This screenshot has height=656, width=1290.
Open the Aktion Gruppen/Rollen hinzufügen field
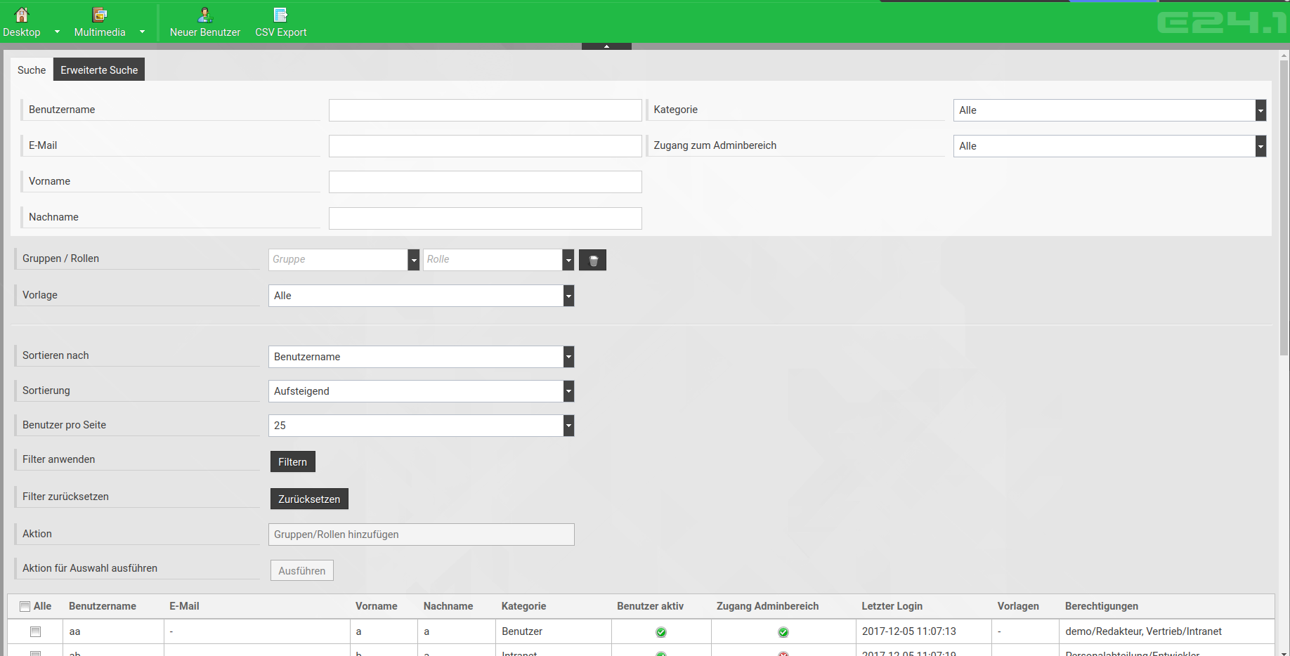421,534
